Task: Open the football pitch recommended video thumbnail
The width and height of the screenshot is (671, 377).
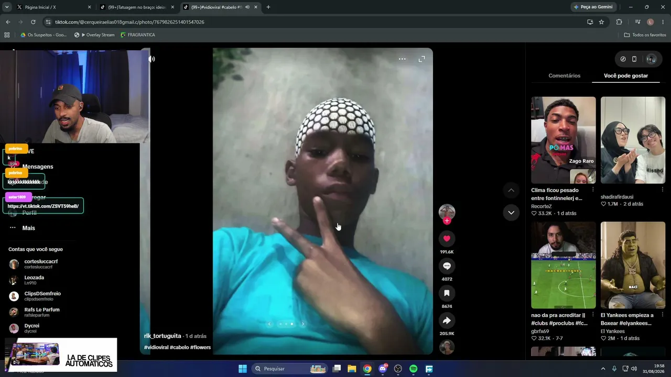Action: [564, 265]
